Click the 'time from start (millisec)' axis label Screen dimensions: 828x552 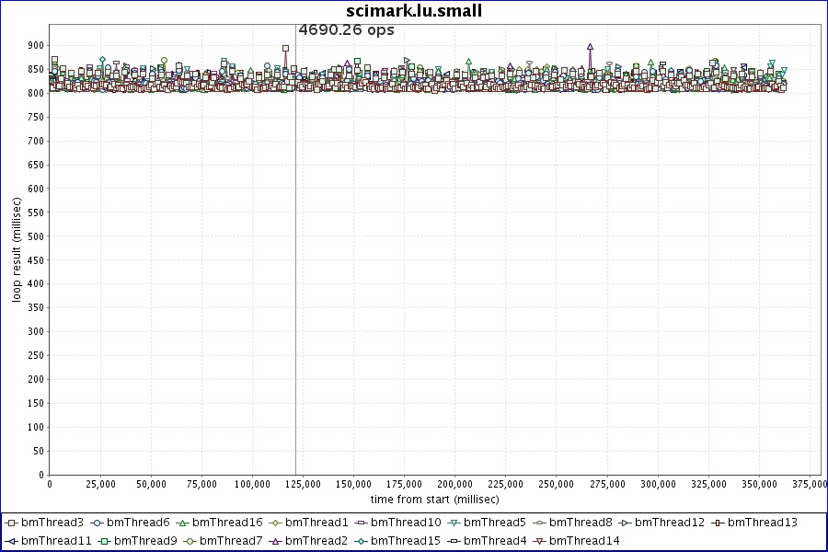(434, 499)
